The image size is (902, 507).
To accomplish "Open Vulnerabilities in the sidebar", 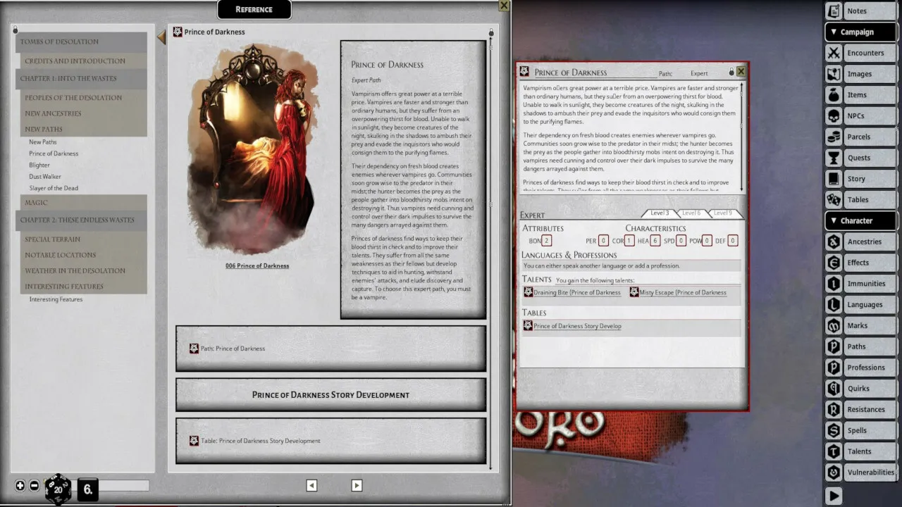I will coord(860,472).
